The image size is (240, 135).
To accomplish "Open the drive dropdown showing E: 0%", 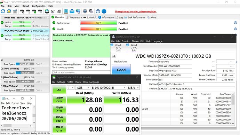I will 109,88.
